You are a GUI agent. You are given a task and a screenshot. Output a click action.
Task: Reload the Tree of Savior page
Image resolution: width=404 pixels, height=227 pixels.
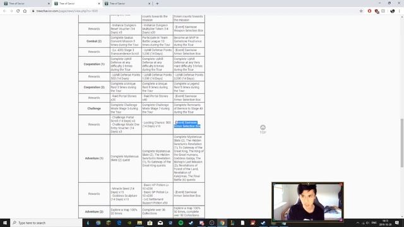(x=18, y=11)
